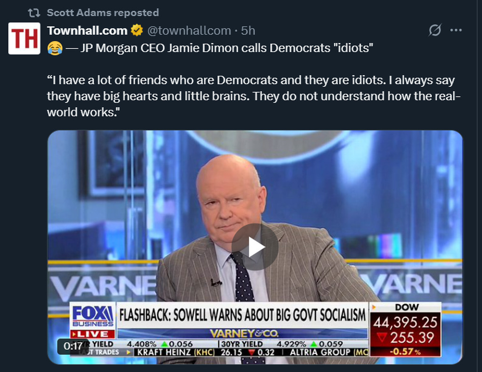The image size is (482, 372).
Task: Open the red TH Townhall profile avatar
Action: point(24,39)
